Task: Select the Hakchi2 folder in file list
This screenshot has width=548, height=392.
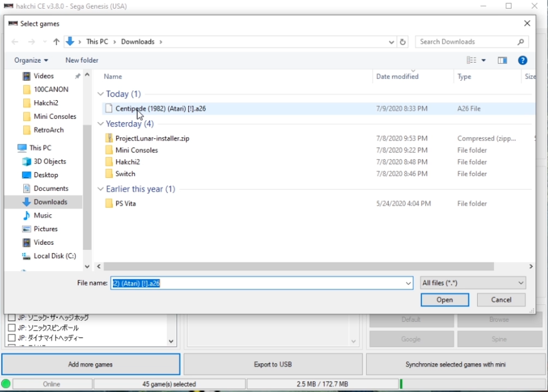Action: pyautogui.click(x=127, y=162)
